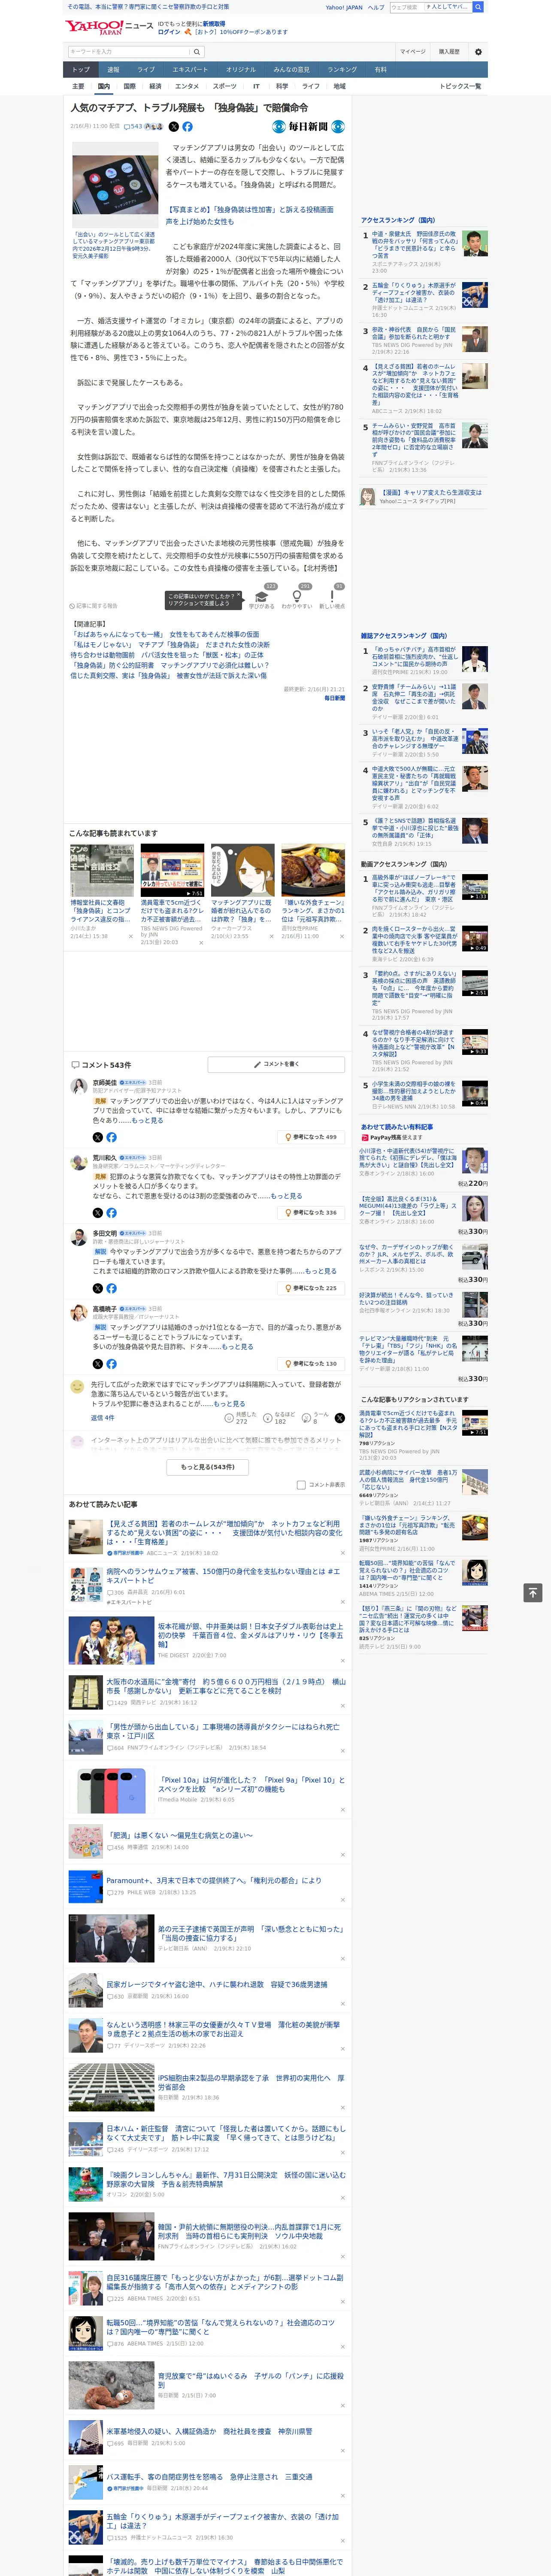
Task: Share 京師美佳's comment on Facebook
Action: 111,1137
